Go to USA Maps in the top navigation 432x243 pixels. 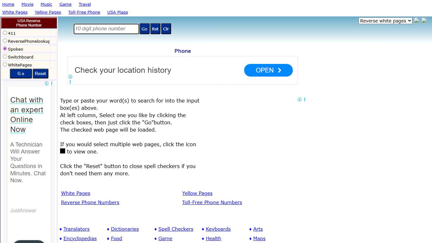coord(118,12)
